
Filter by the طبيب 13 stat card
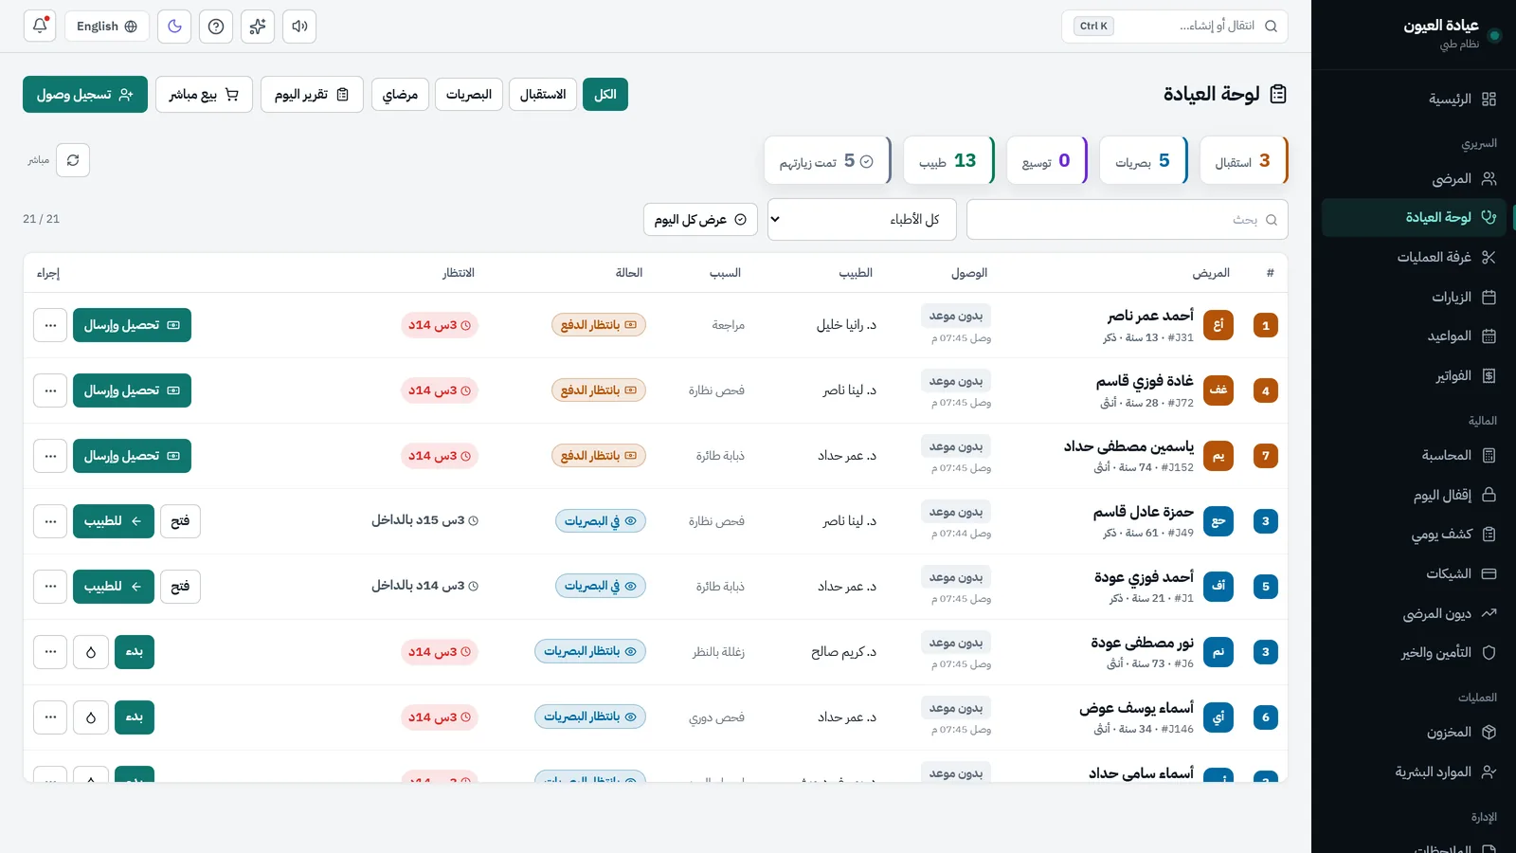(948, 160)
